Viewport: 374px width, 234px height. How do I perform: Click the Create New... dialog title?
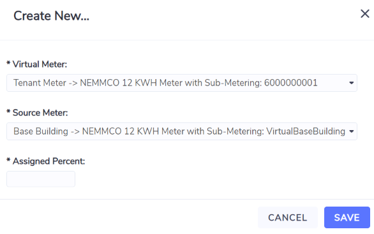click(x=51, y=16)
